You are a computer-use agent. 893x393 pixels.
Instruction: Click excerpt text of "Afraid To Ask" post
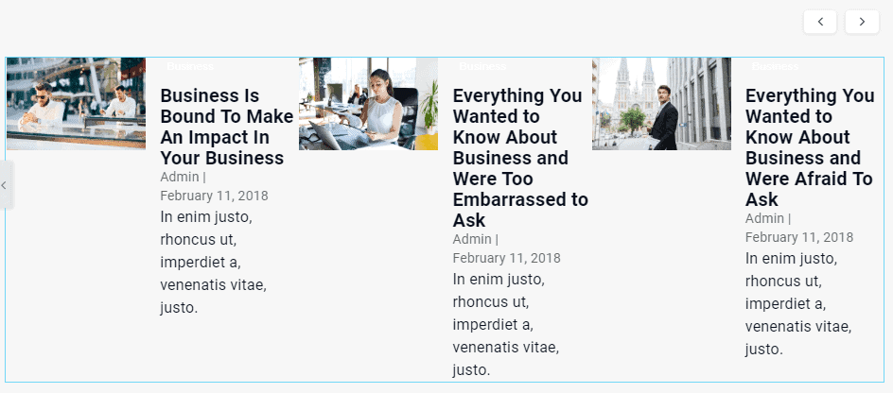click(798, 303)
